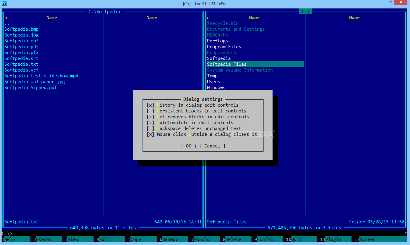The image size is (410, 245).
Task: Select Temp folder in right panel
Action: coord(212,76)
